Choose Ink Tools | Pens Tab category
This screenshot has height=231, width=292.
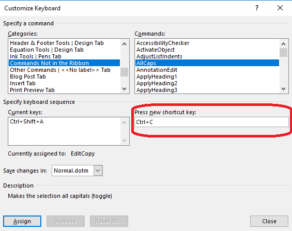pos(64,56)
